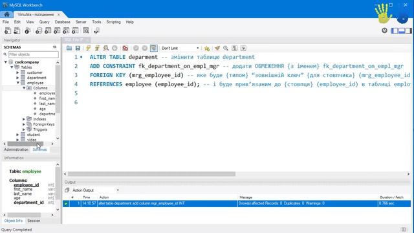Create a new table toolbar icon
Screen dimensions: 414x233
pyautogui.click(x=48, y=30)
